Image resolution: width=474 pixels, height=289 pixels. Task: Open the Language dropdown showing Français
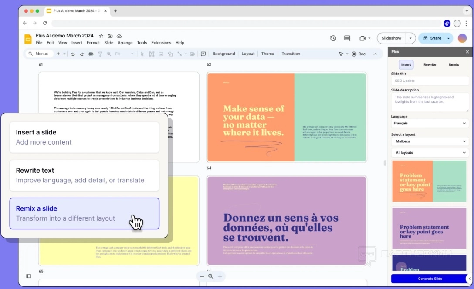(430, 124)
